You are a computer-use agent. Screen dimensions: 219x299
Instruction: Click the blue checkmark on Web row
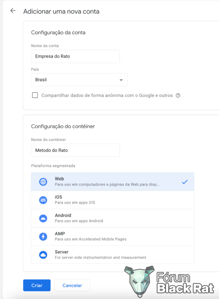click(185, 182)
